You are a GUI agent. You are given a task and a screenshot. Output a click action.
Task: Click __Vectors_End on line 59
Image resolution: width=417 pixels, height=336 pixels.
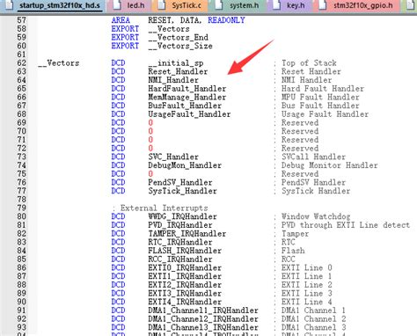pyautogui.click(x=178, y=38)
